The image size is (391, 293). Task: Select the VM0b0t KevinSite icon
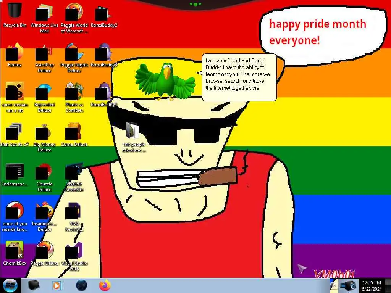coord(74,177)
